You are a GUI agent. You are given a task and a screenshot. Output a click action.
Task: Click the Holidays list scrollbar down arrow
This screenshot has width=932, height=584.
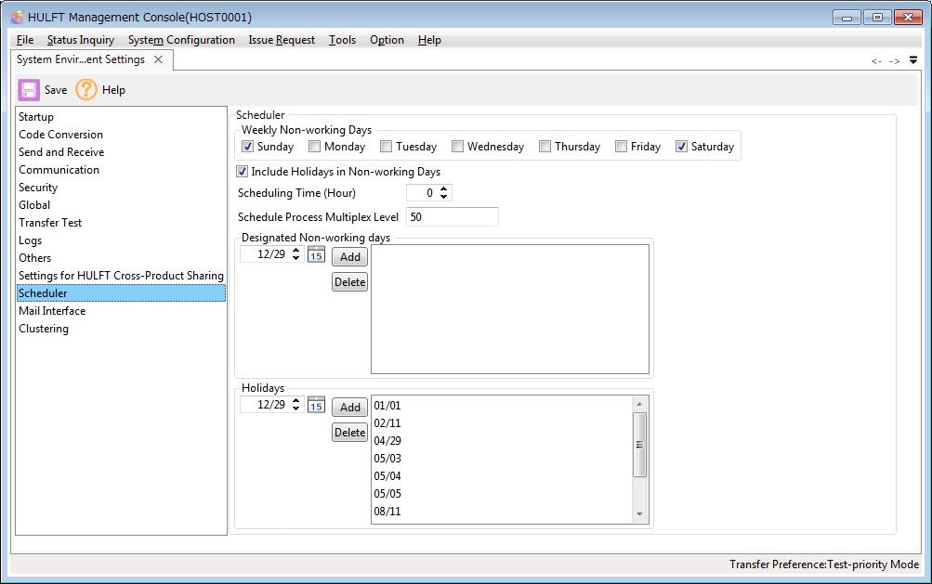(x=639, y=515)
